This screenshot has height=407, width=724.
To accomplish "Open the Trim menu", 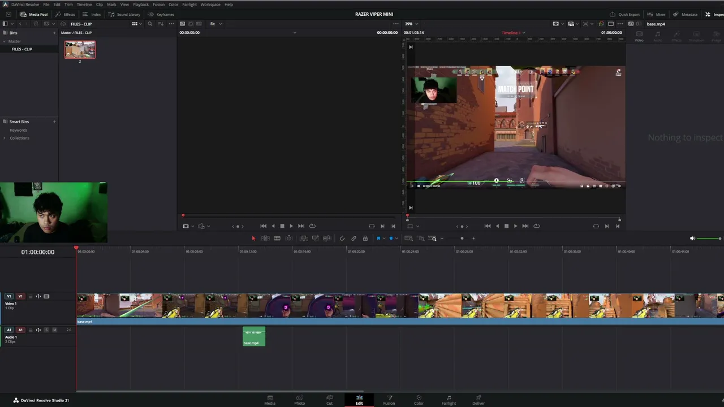I will (x=68, y=5).
